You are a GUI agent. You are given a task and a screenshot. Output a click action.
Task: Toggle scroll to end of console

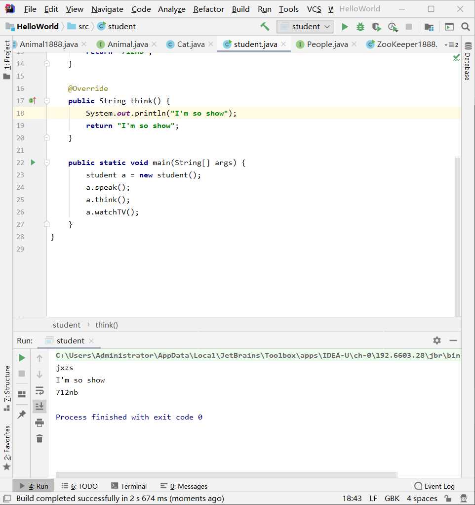click(x=40, y=407)
